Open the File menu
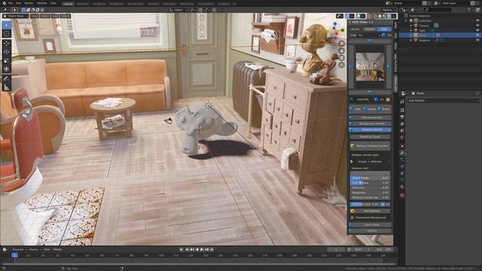Screen dimensions: 482x271 click(11, 3)
